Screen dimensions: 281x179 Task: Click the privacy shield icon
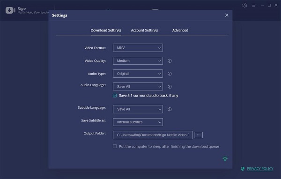coord(243,169)
